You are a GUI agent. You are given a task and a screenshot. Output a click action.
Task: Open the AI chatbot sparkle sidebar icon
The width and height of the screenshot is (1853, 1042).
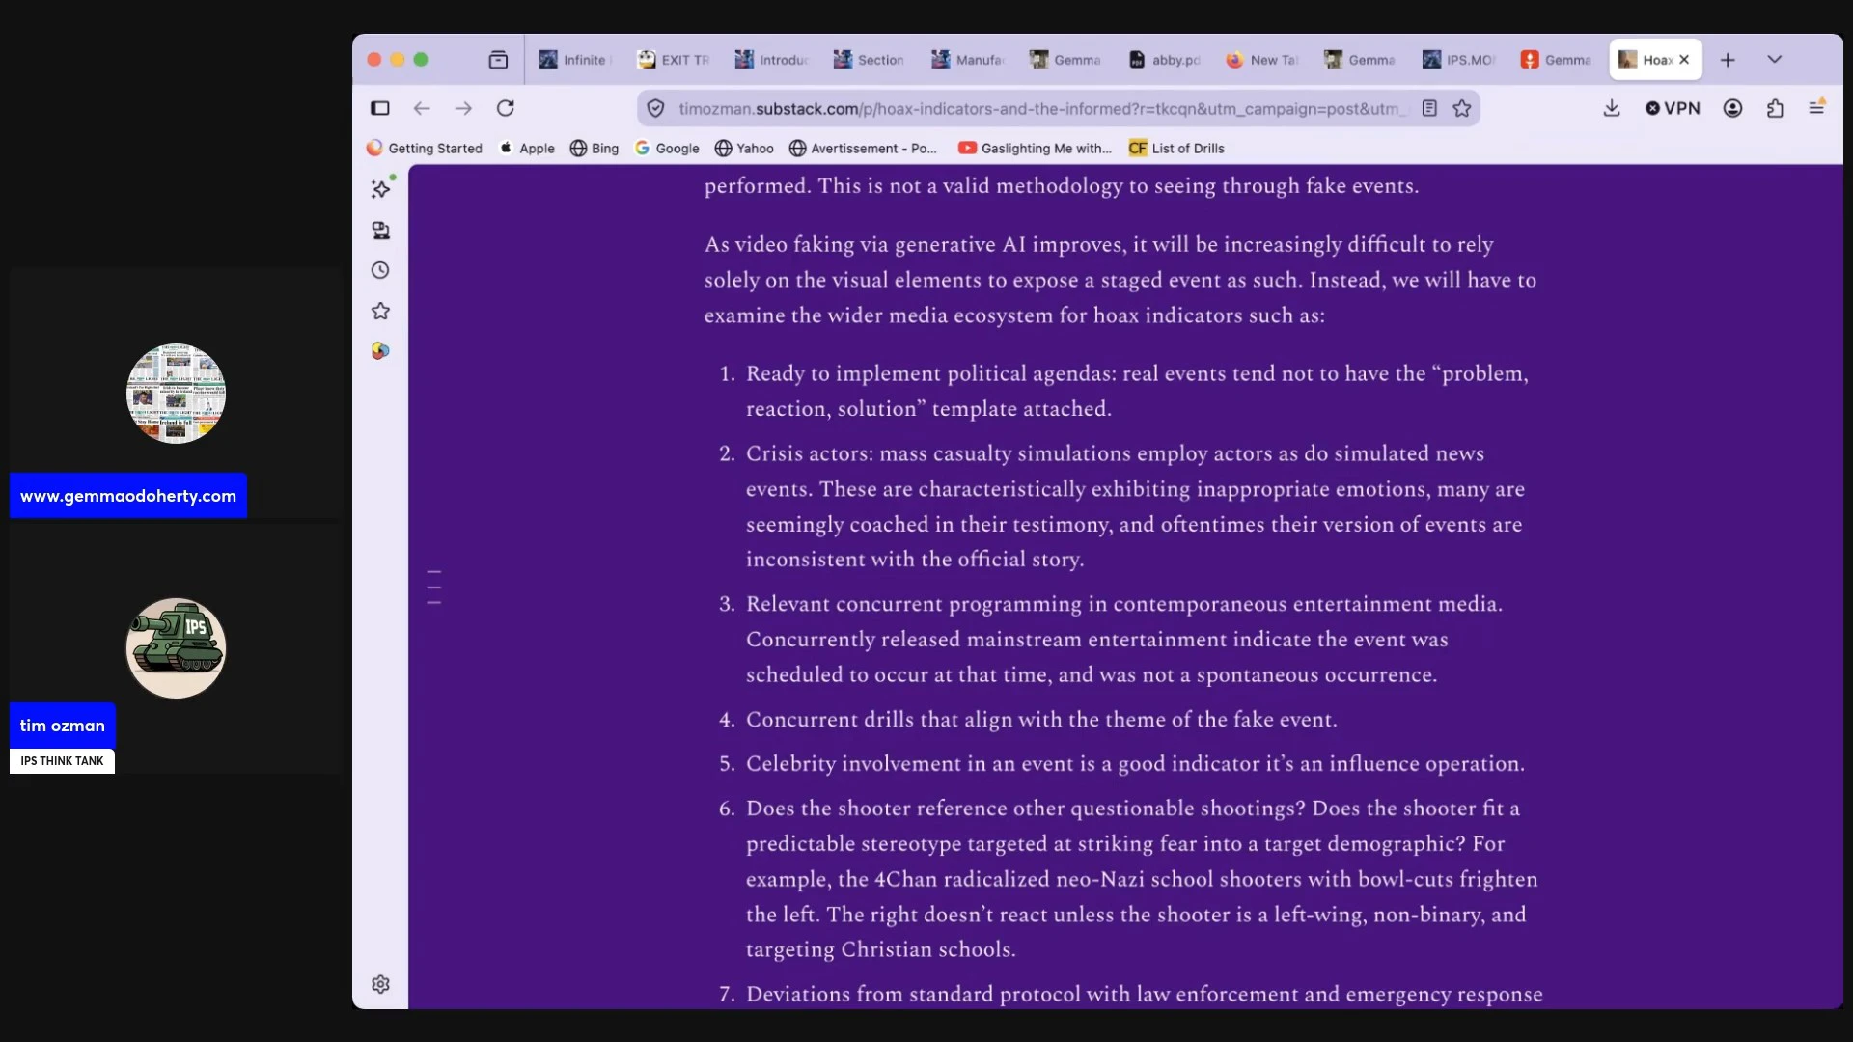coord(381,188)
